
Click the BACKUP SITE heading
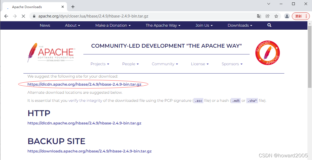click(x=56, y=141)
